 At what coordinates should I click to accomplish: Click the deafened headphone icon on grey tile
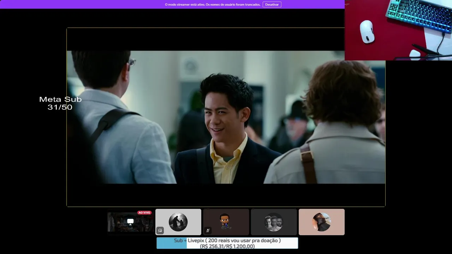tap(160, 231)
